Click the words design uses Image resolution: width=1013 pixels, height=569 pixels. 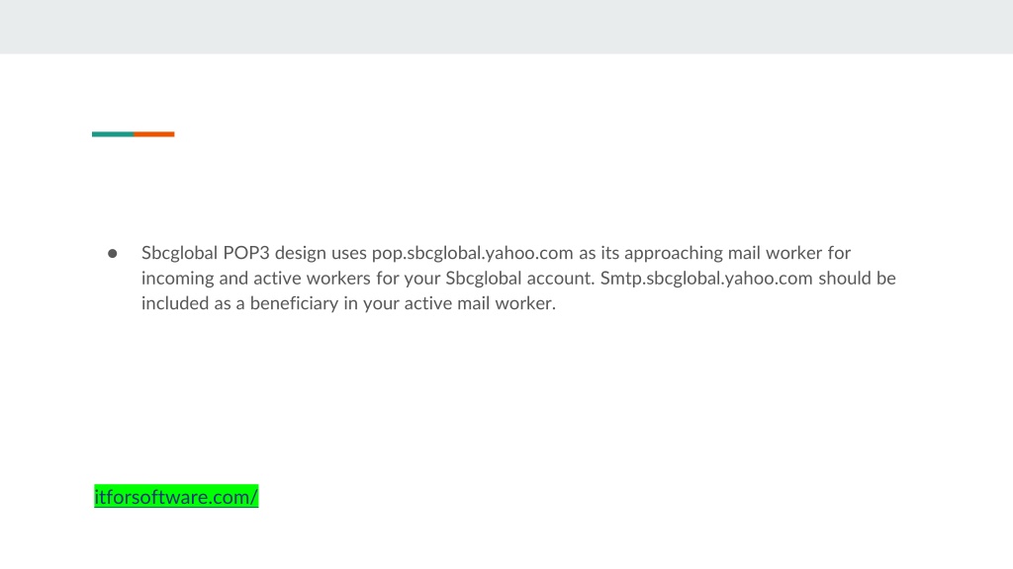321,253
